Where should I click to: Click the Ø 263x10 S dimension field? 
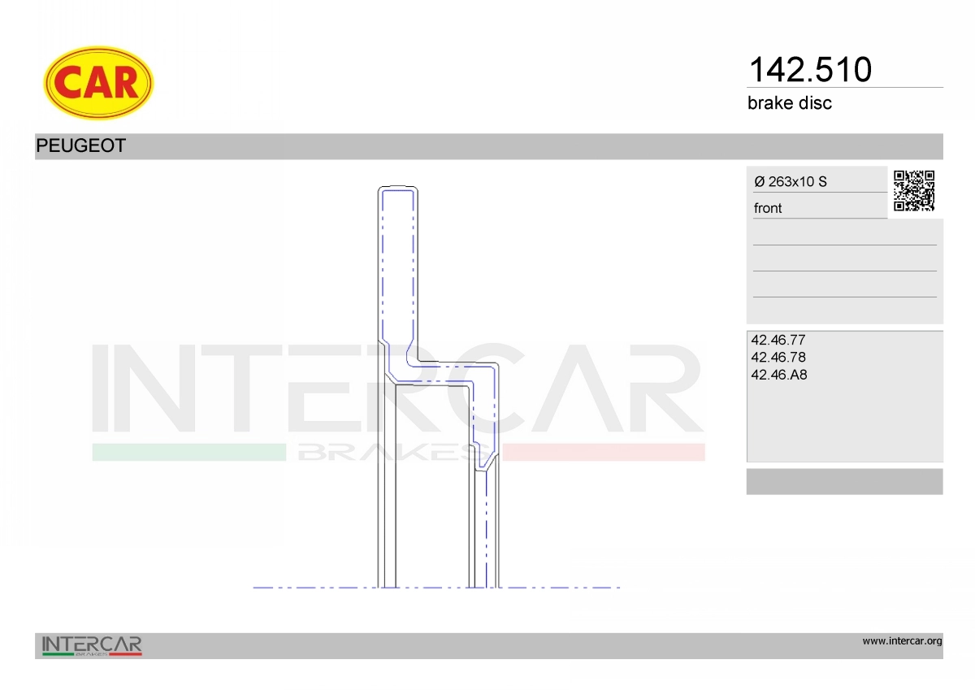pyautogui.click(x=790, y=182)
